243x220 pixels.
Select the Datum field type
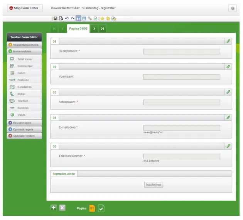(x=24, y=73)
